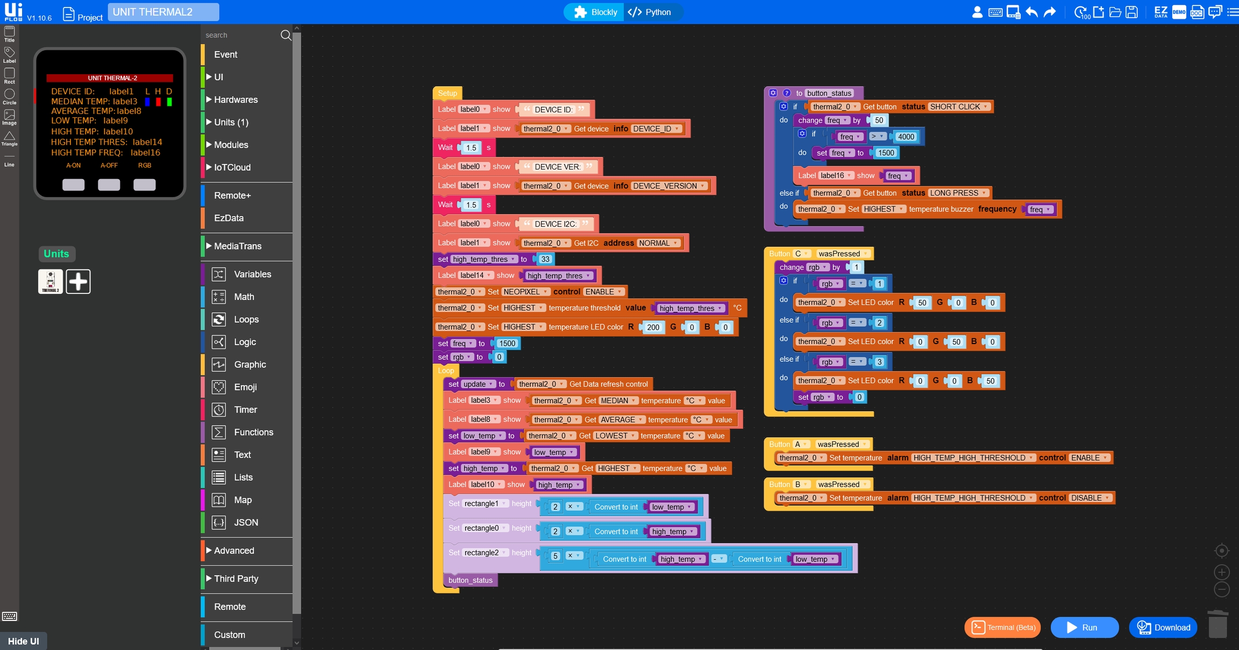Open the forum chat bubbles icon
Image resolution: width=1239 pixels, height=650 pixels.
[x=1215, y=12]
